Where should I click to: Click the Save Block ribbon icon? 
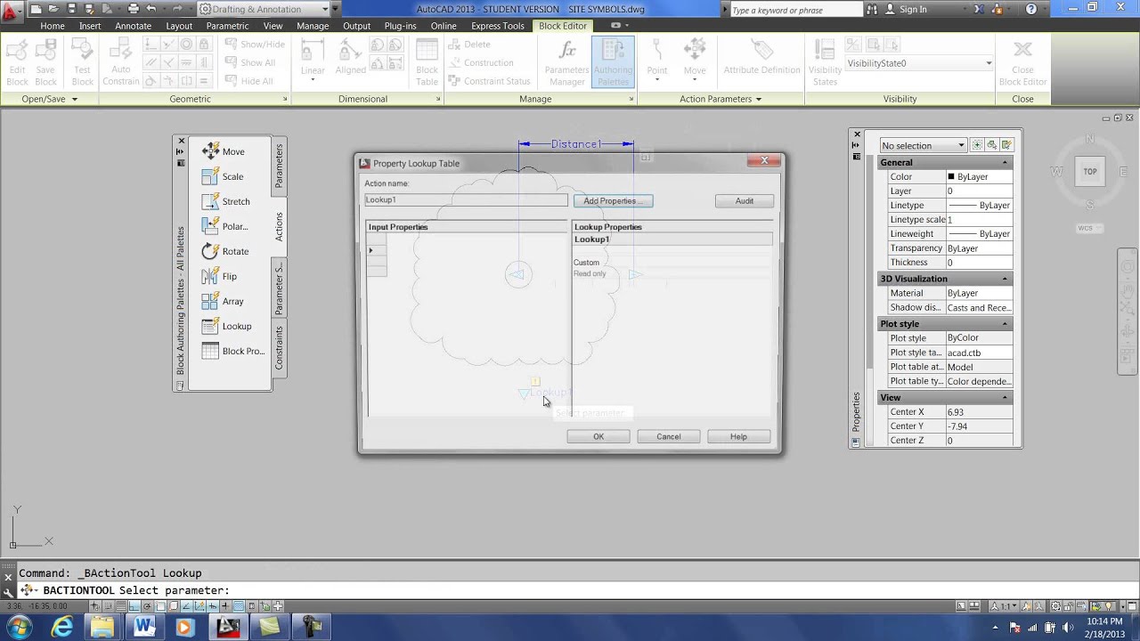coord(45,62)
